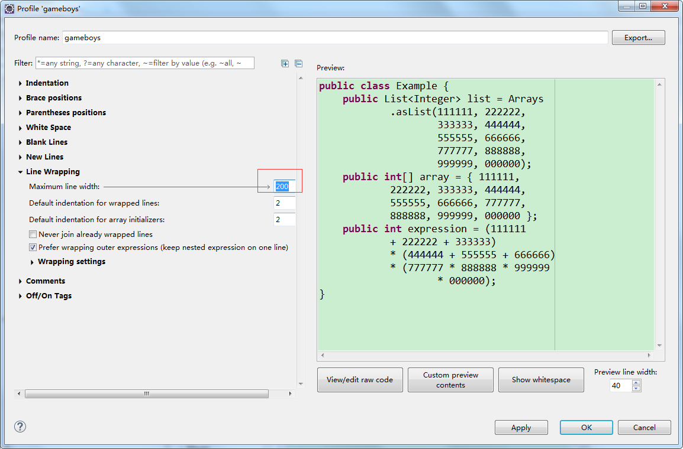Screen dimensions: 683x449
Task: Expand the Comments section
Action: 20,281
